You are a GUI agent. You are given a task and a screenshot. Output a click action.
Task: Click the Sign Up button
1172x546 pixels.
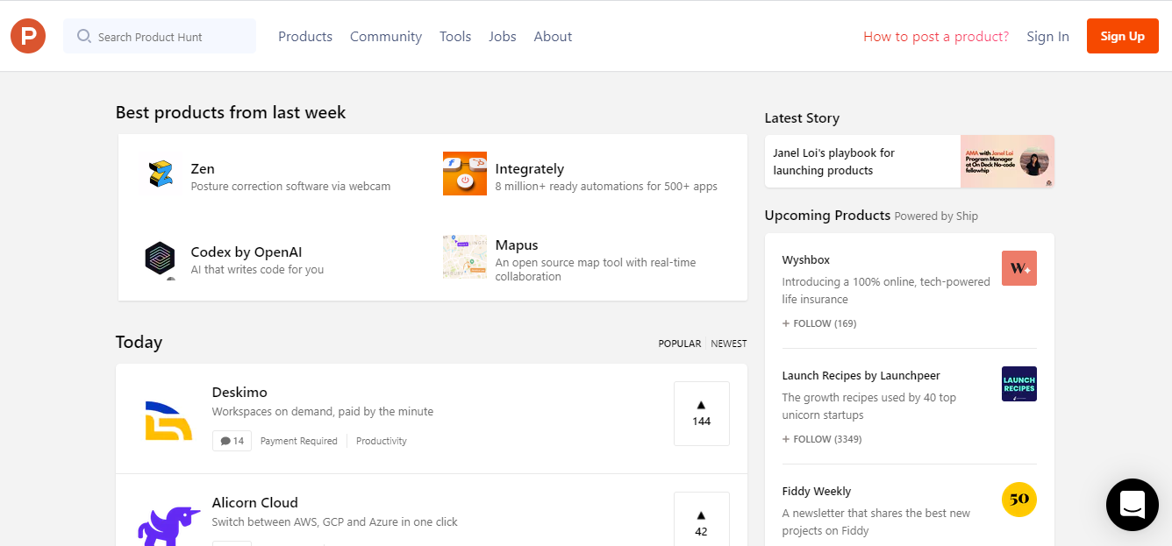click(1123, 36)
